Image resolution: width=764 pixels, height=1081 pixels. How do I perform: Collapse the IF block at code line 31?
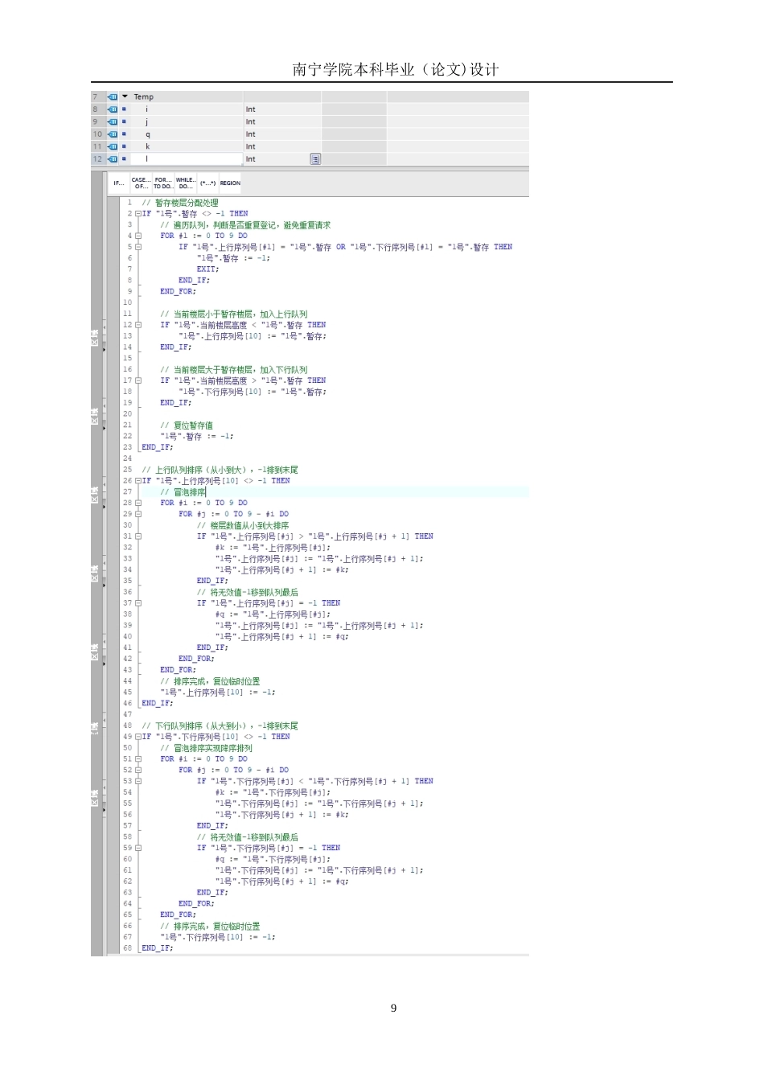click(x=138, y=536)
